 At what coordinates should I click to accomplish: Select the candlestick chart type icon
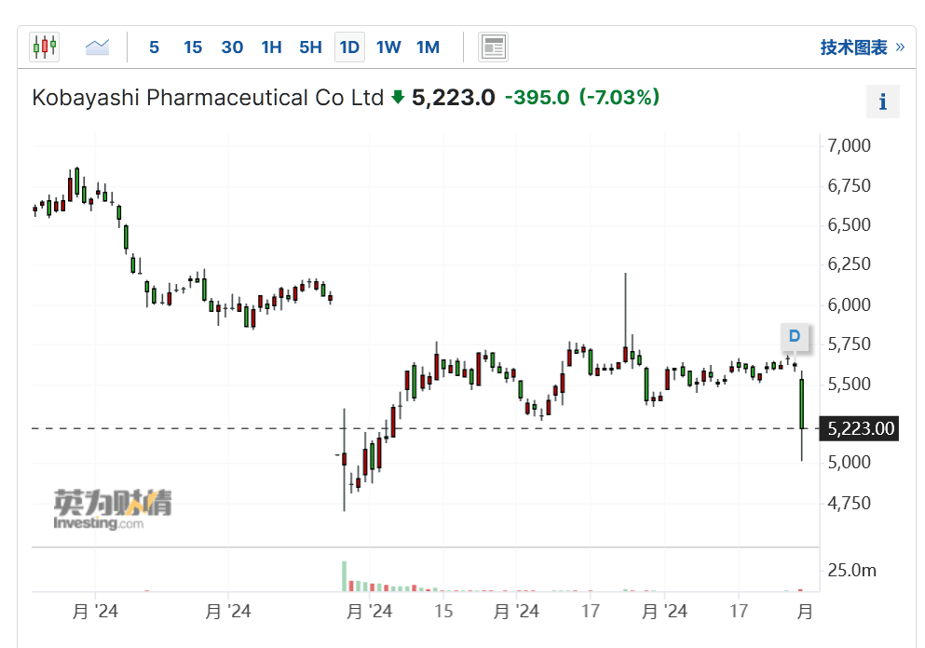click(44, 47)
